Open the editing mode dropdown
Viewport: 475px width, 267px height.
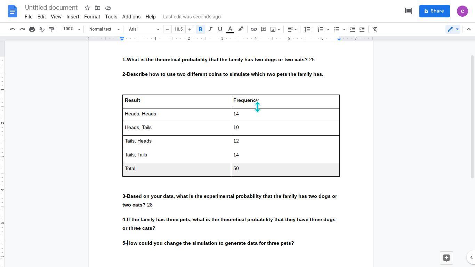453,29
